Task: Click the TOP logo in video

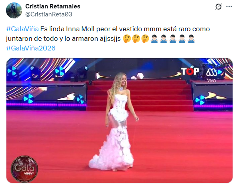Action: point(190,71)
